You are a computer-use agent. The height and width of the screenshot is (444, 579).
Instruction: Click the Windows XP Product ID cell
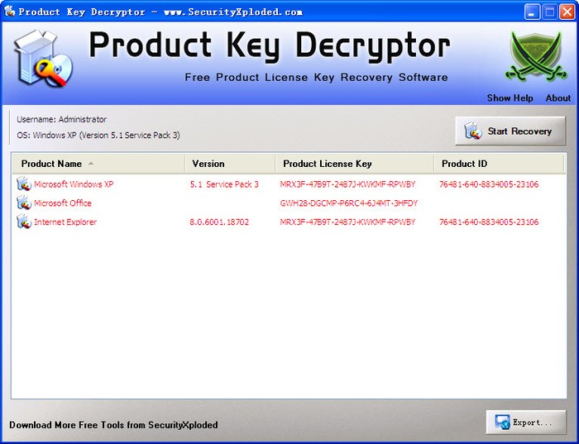pyautogui.click(x=489, y=184)
